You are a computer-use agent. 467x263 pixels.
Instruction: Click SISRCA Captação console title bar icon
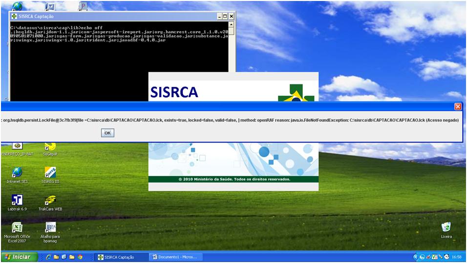click(x=14, y=16)
